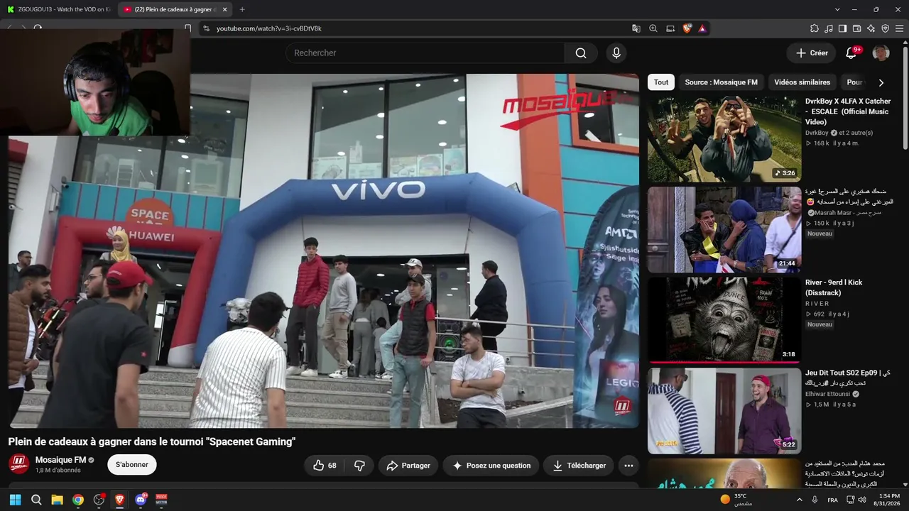
Task: Show hidden system tray icons
Action: [x=799, y=500]
